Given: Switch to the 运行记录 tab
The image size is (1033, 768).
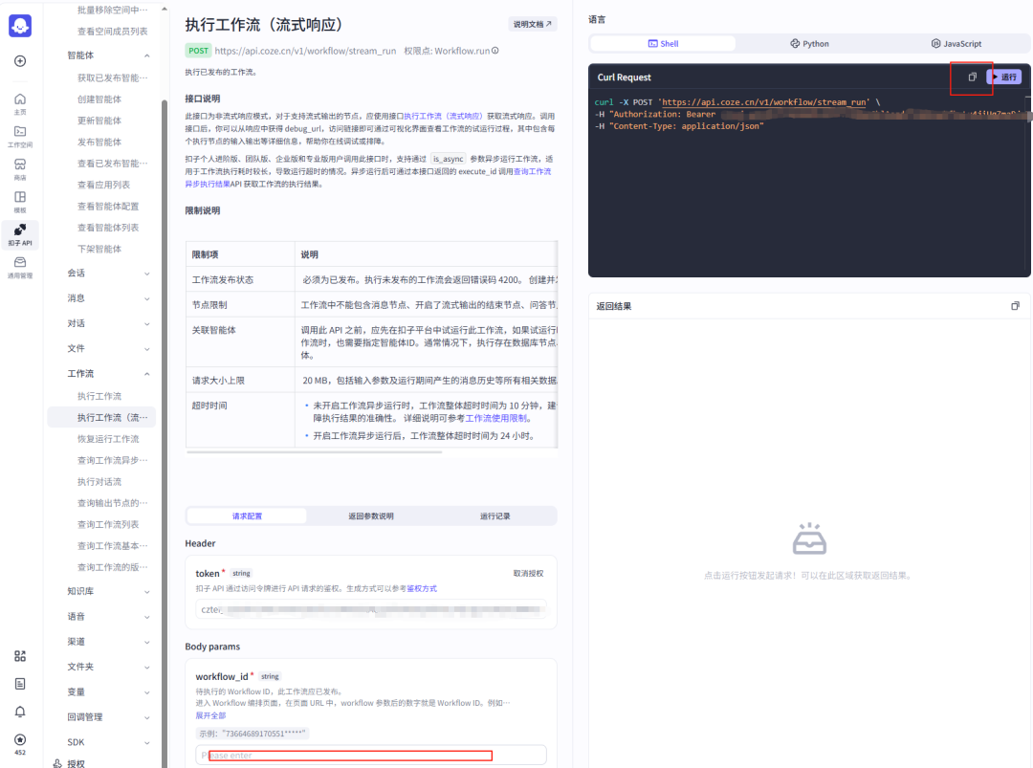Looking at the screenshot, I should (495, 516).
